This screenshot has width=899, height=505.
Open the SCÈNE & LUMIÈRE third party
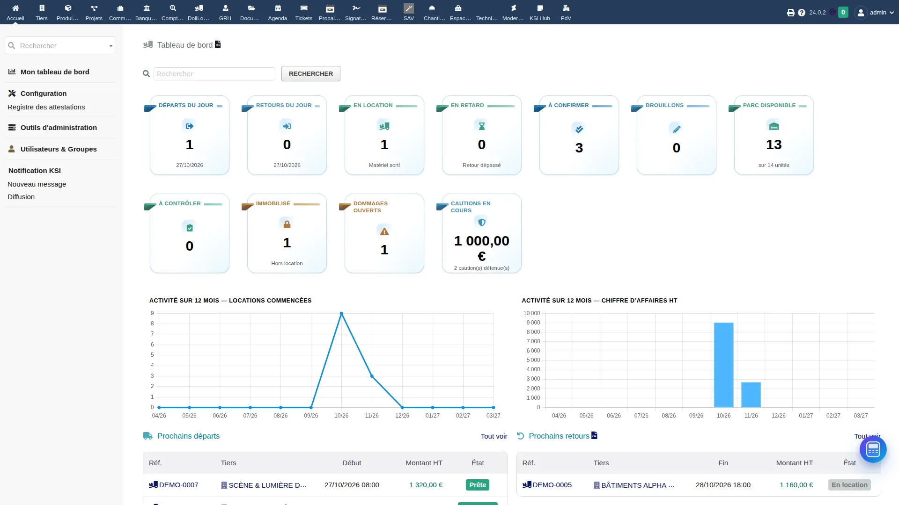[267, 485]
